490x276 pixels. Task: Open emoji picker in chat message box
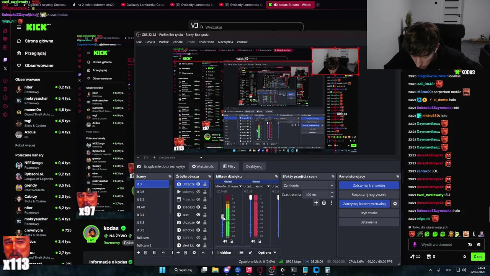[x=479, y=245]
